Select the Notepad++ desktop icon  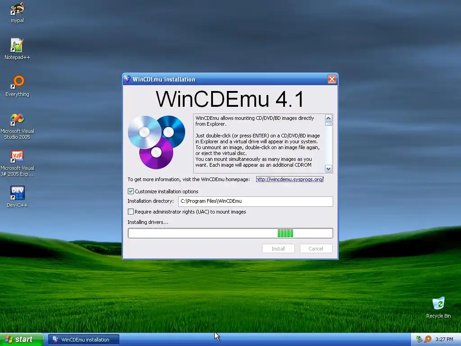click(x=17, y=49)
